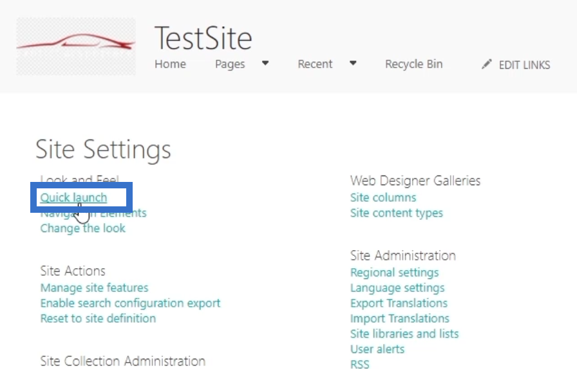This screenshot has height=369, width=577.
Task: Click the Site Actions section heading
Action: coord(73,271)
